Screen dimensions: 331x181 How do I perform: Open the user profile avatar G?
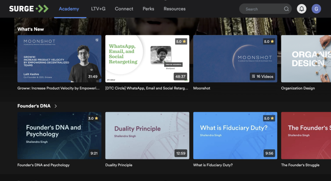[x=316, y=9]
